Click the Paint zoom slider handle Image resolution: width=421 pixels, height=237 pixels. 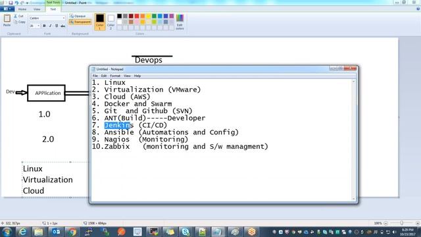[x=402, y=223]
